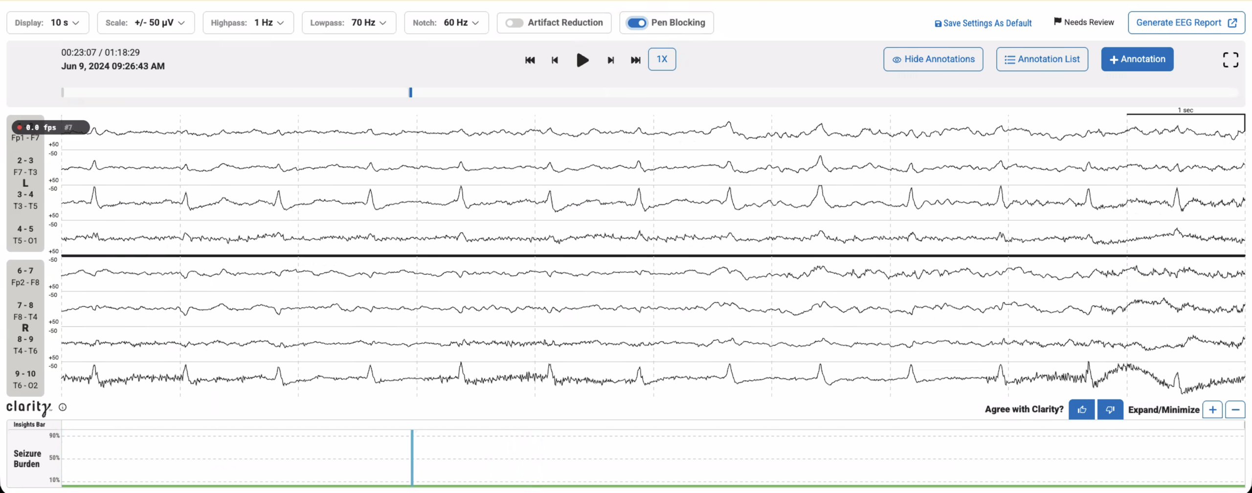Step back one page

(x=555, y=60)
